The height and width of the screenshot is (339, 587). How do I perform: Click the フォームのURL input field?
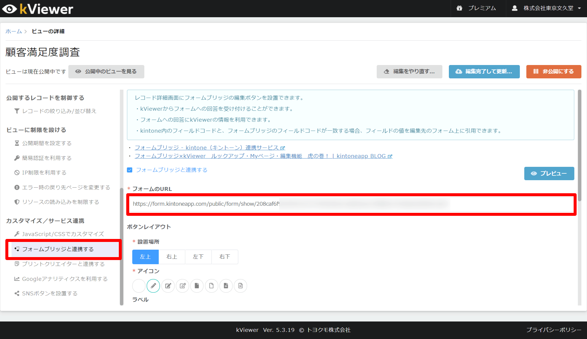click(x=351, y=204)
